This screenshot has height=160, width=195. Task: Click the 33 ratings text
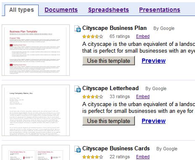click(120, 97)
